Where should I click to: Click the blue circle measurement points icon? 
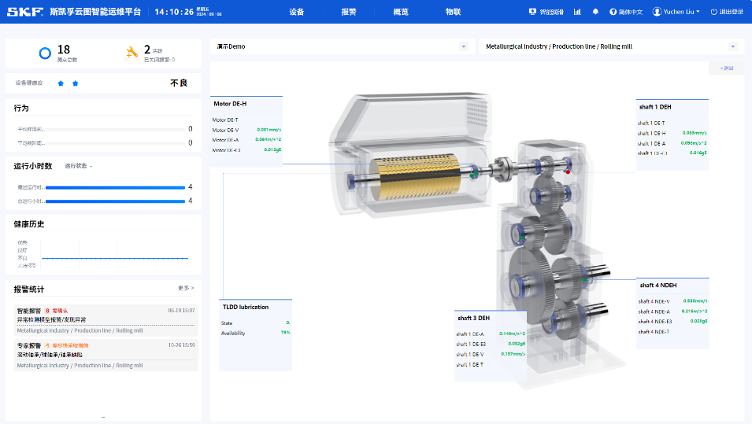[x=45, y=53]
